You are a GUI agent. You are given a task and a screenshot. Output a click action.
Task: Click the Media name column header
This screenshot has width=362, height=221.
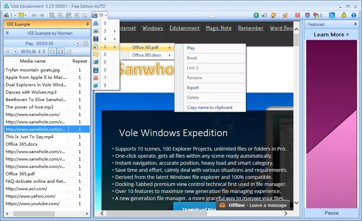[x=33, y=61]
